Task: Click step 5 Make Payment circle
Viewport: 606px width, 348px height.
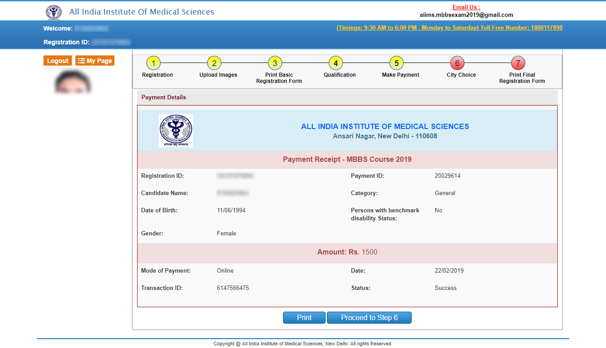Action: click(397, 63)
